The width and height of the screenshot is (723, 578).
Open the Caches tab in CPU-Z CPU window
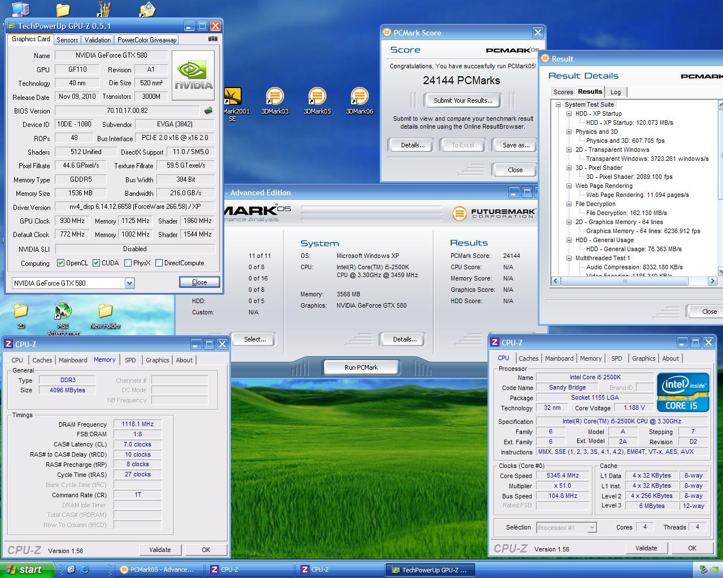click(529, 358)
